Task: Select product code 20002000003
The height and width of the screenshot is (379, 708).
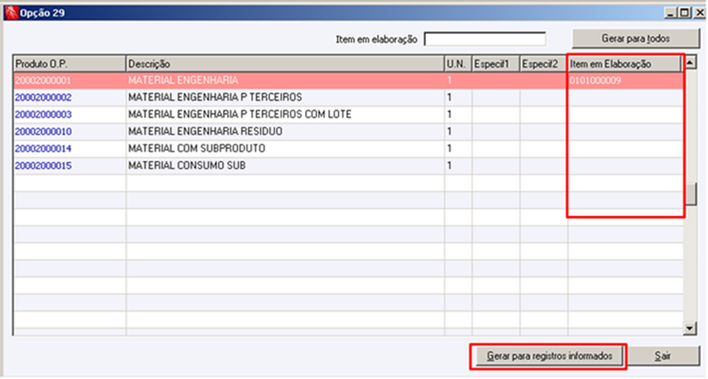Action: tap(42, 115)
